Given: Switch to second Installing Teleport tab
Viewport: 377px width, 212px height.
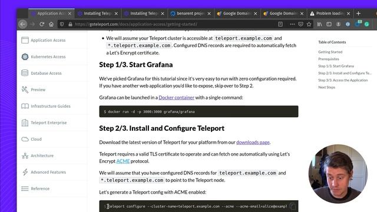Looking at the screenshot, I should coord(144,14).
